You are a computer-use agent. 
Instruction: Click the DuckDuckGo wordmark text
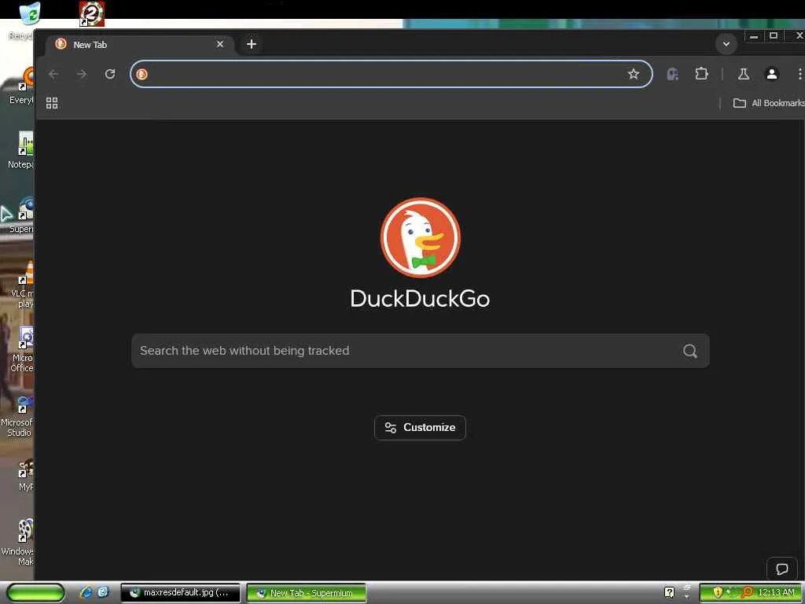(420, 299)
